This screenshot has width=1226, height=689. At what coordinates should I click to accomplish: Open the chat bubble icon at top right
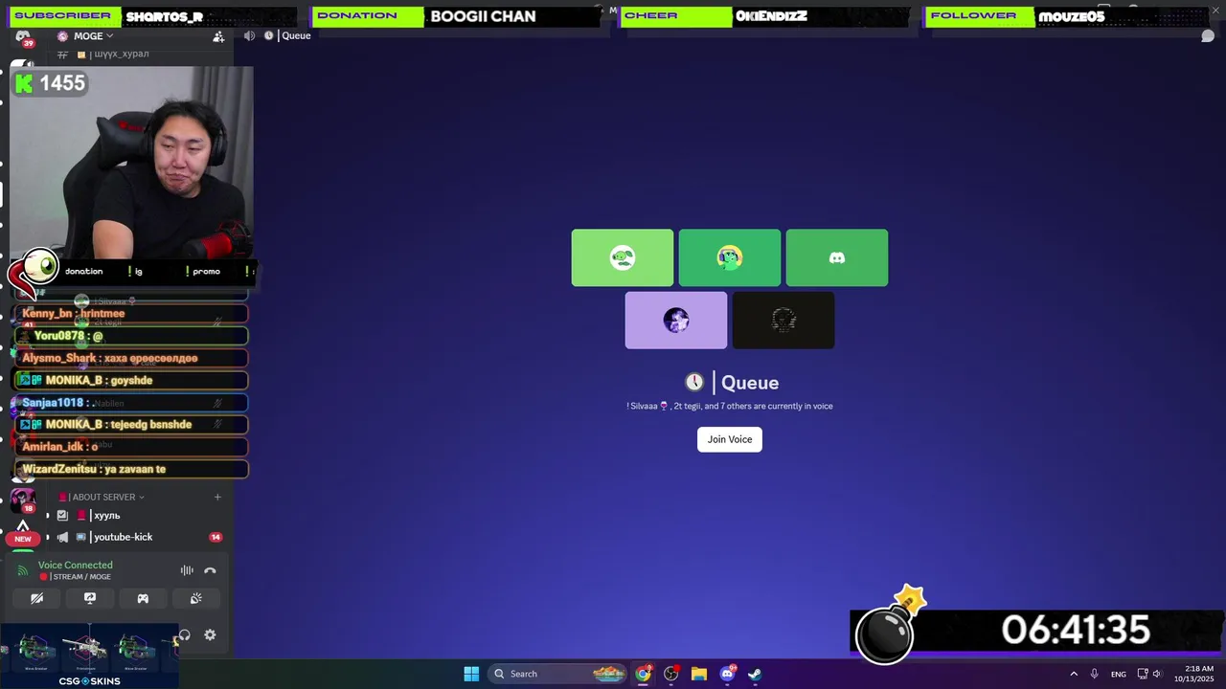pos(1208,36)
